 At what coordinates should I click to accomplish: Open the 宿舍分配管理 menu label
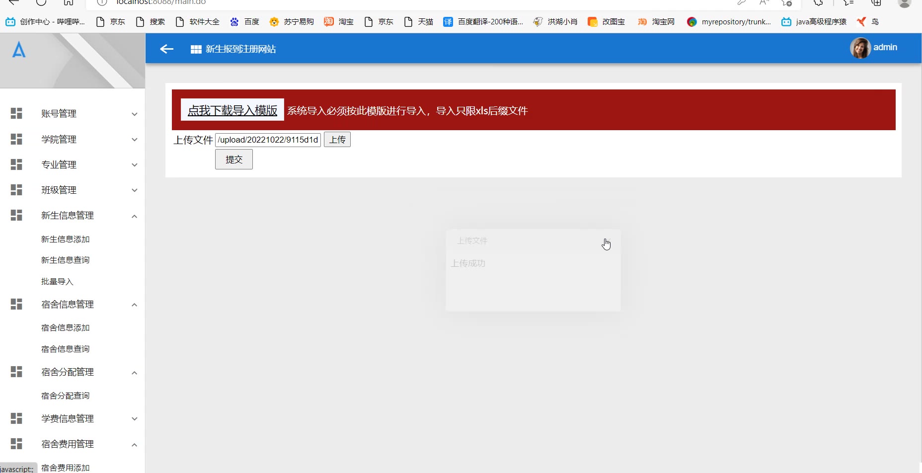(68, 372)
